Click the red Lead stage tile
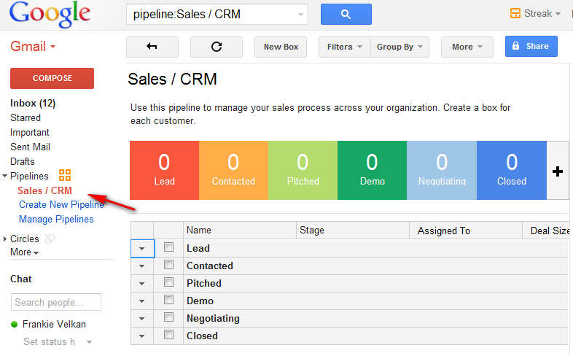Image resolution: width=573 pixels, height=356 pixels. coord(164,170)
